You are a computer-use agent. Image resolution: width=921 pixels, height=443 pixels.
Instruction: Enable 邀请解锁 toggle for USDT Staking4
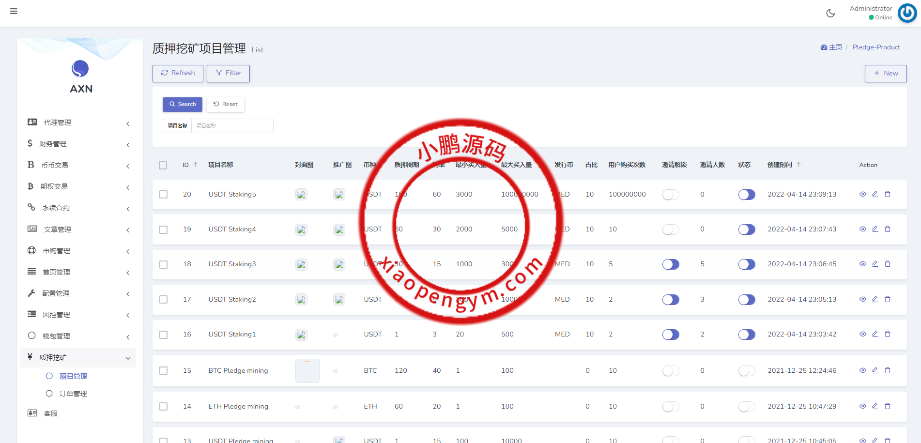671,229
